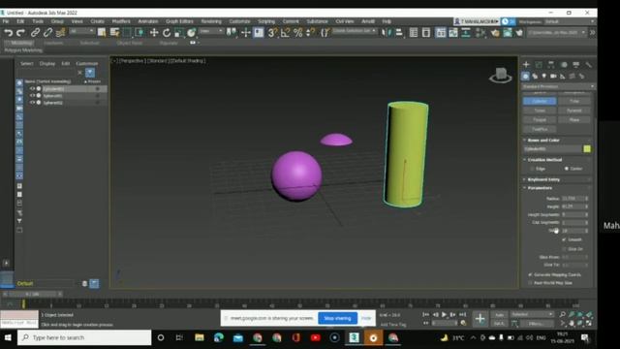Toggle the 3D Snaps button
The height and width of the screenshot is (349, 620).
point(272,33)
